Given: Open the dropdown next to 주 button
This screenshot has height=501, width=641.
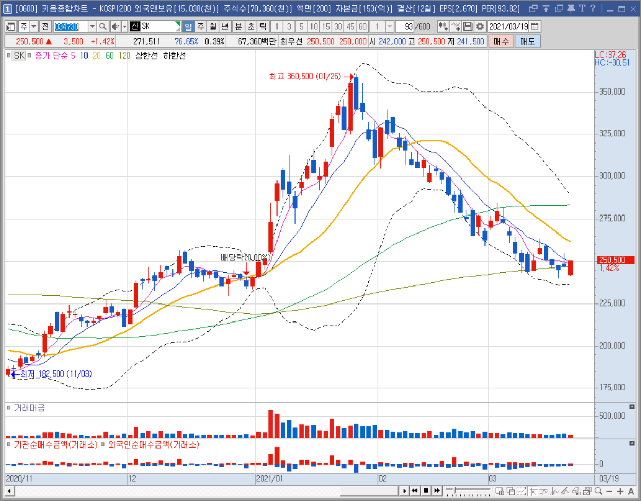Looking at the screenshot, I should [34, 26].
